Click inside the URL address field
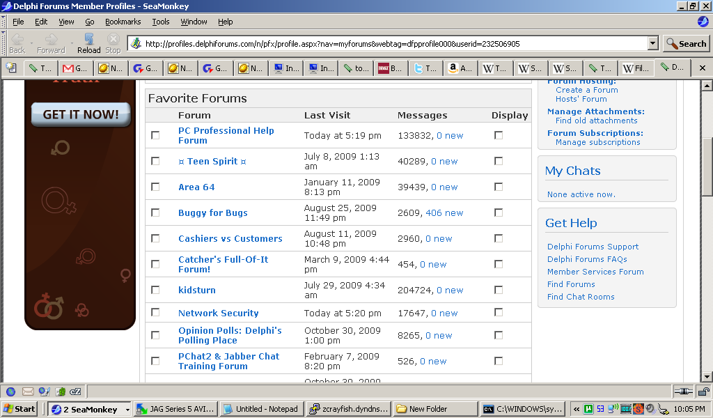The width and height of the screenshot is (713, 418). [x=390, y=43]
